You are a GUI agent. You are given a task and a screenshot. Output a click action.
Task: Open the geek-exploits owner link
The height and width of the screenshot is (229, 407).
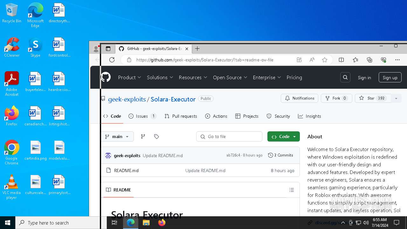click(127, 99)
